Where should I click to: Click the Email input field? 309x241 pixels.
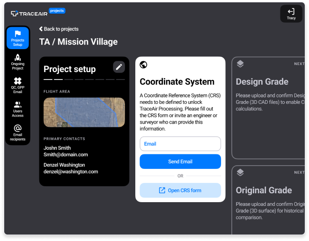pyautogui.click(x=180, y=144)
